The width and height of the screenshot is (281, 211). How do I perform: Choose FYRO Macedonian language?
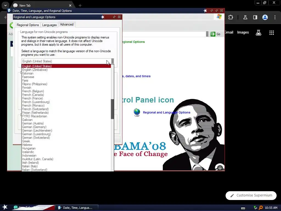click(x=66, y=116)
